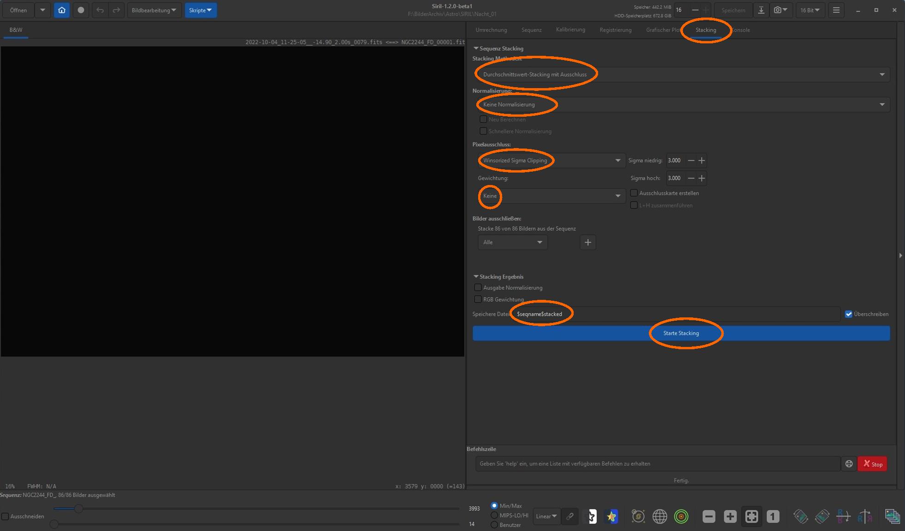Uncheck the Überschreiben checkbox

[848, 314]
